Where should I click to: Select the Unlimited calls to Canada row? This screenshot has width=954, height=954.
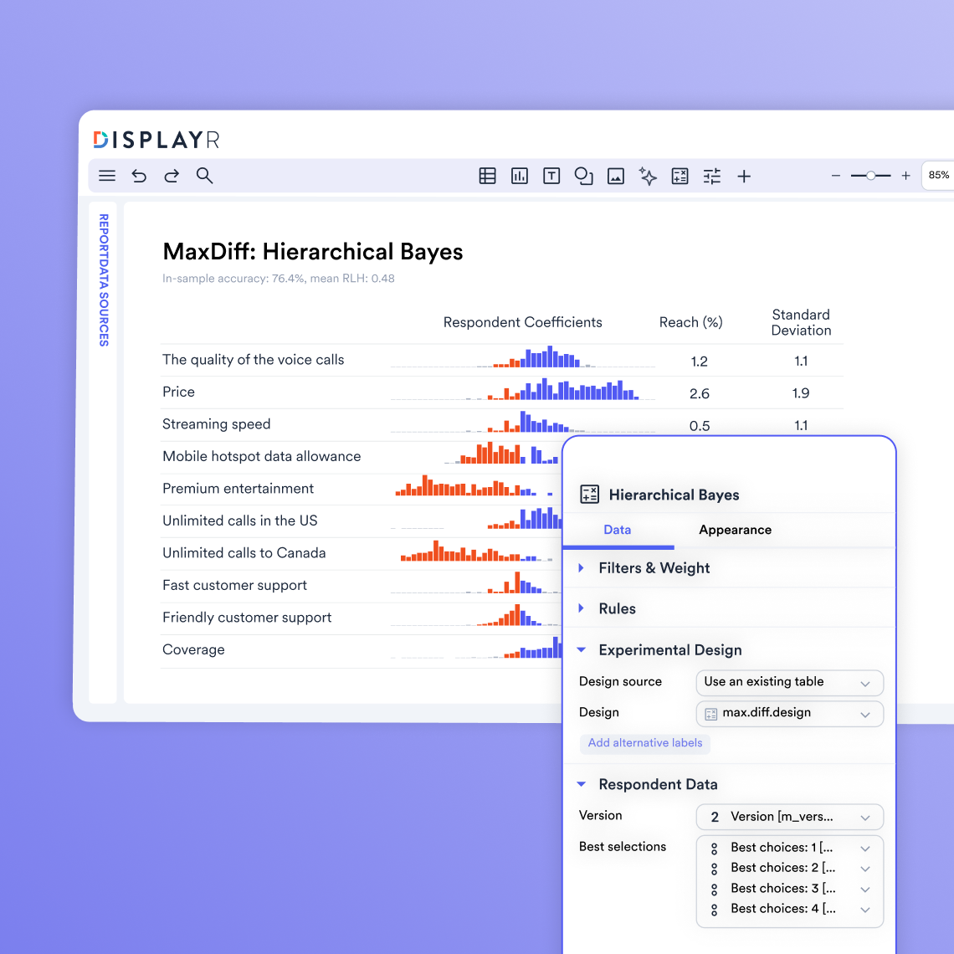click(x=244, y=553)
